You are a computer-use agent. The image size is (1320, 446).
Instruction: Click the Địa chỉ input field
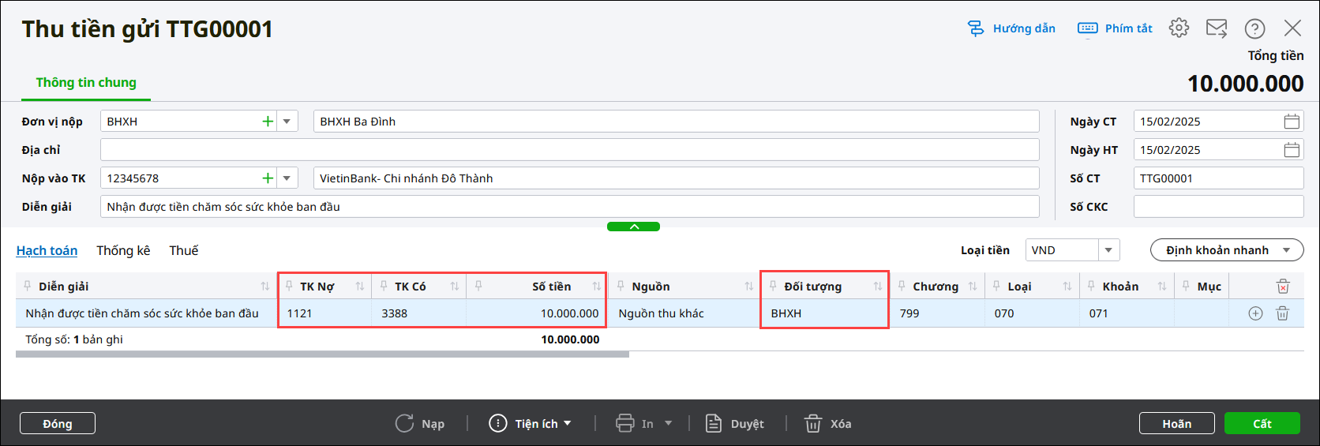click(569, 150)
